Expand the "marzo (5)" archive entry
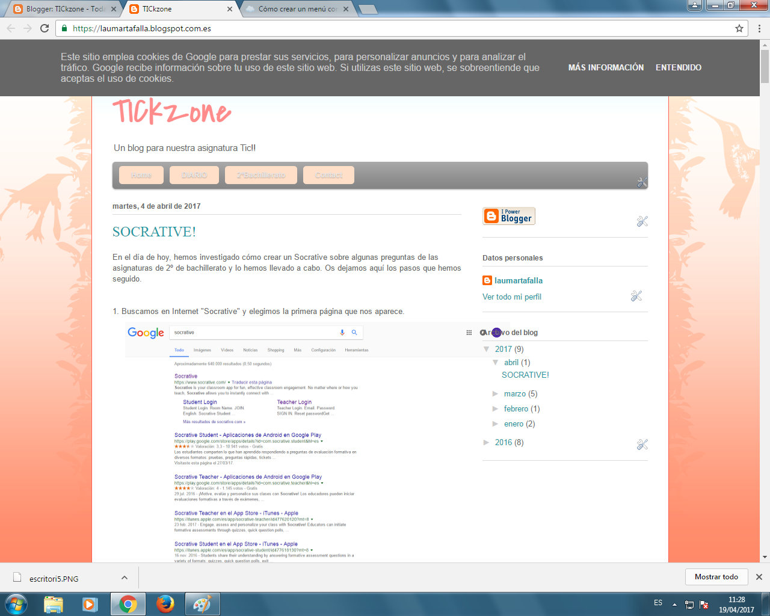 click(x=496, y=393)
